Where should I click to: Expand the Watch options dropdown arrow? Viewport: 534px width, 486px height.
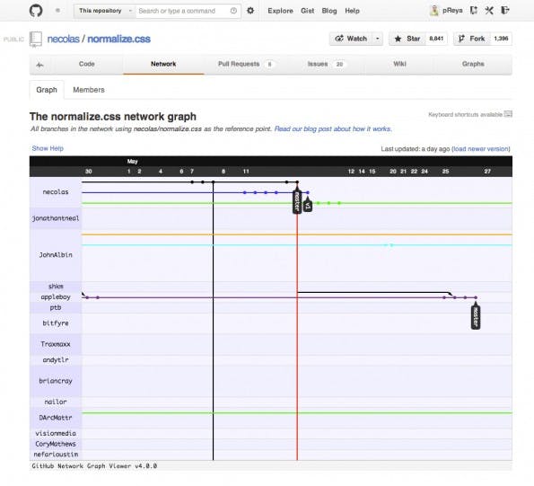point(377,39)
